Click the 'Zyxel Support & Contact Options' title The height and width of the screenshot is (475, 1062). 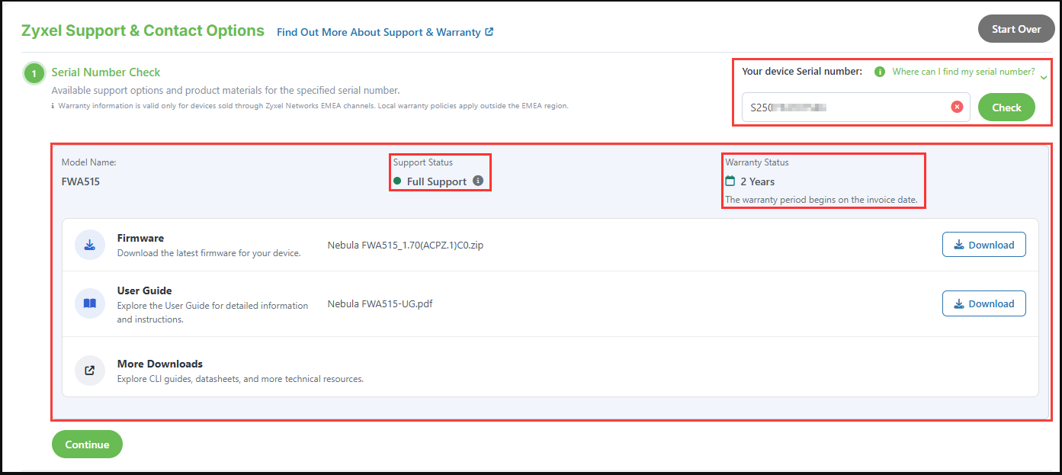pyautogui.click(x=143, y=31)
